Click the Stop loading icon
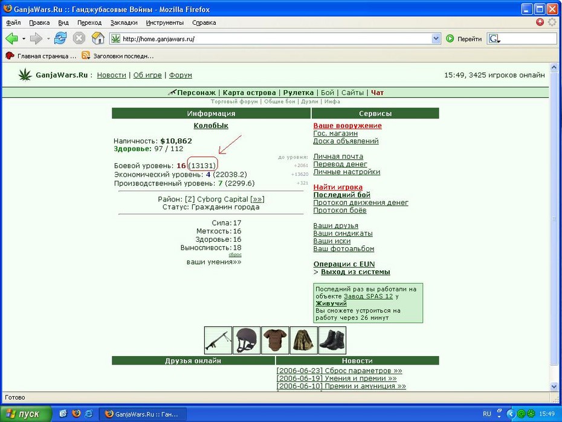Image resolution: width=562 pixels, height=422 pixels. point(79,38)
